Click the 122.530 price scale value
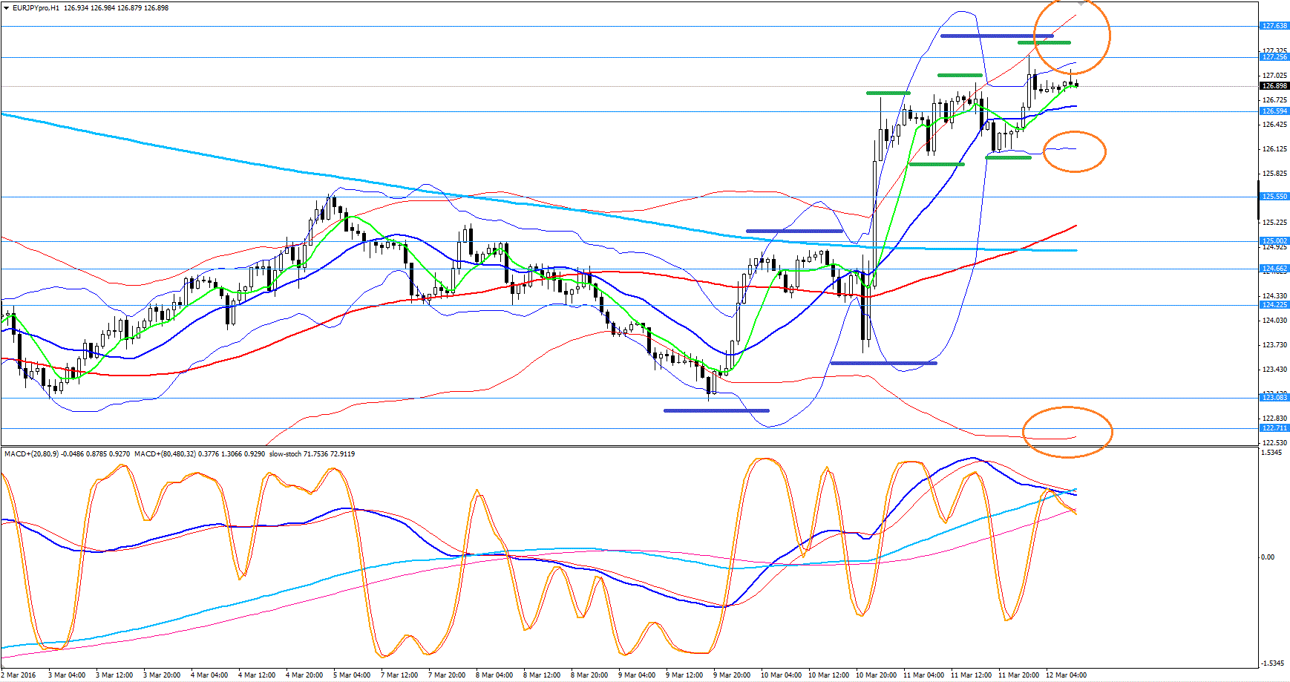 point(1274,443)
